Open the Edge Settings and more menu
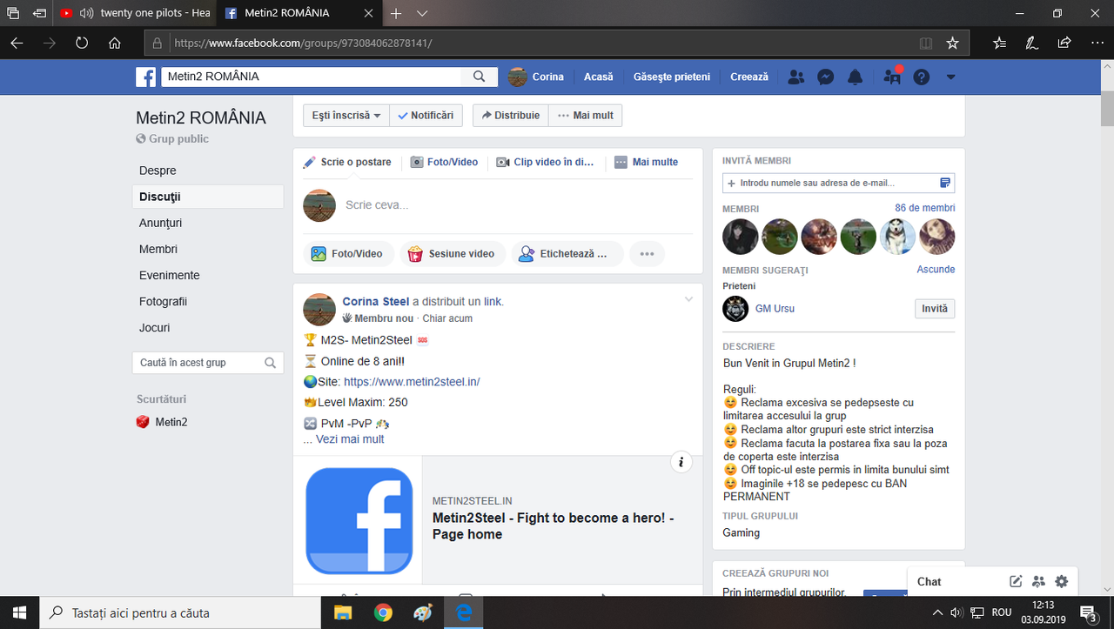Image resolution: width=1114 pixels, height=629 pixels. 1096,42
